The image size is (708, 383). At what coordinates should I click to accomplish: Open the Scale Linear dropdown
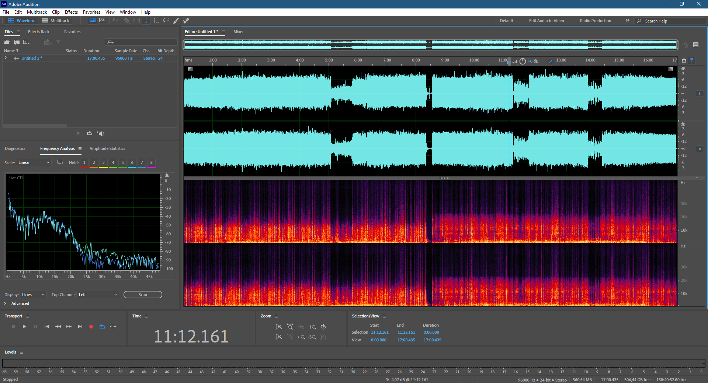(34, 162)
